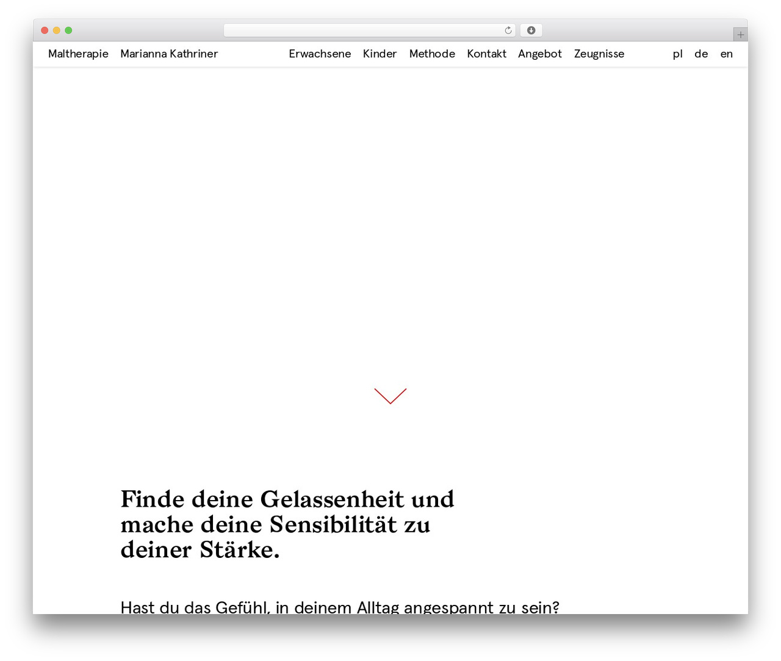Minimize the window with the yellow button
781x661 pixels.
click(x=57, y=30)
